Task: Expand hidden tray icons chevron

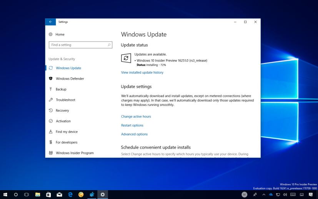Action: pyautogui.click(x=264, y=194)
